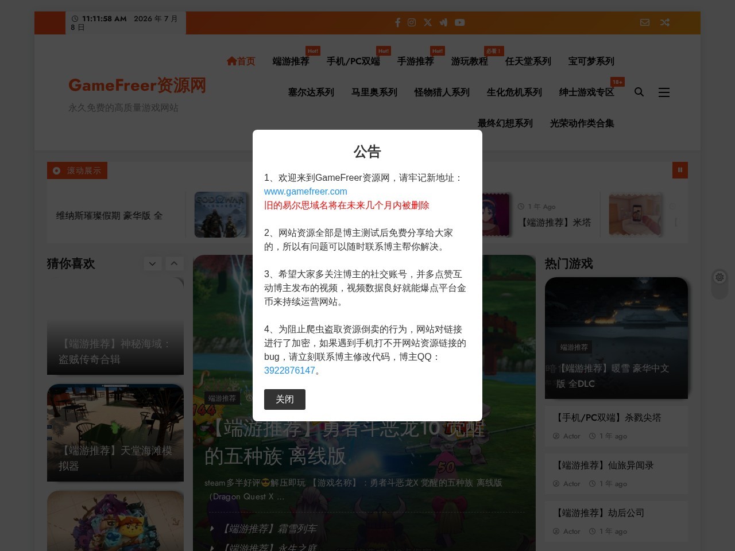This screenshot has width=735, height=551.
Task: Open the Facebook social icon
Action: tap(397, 22)
